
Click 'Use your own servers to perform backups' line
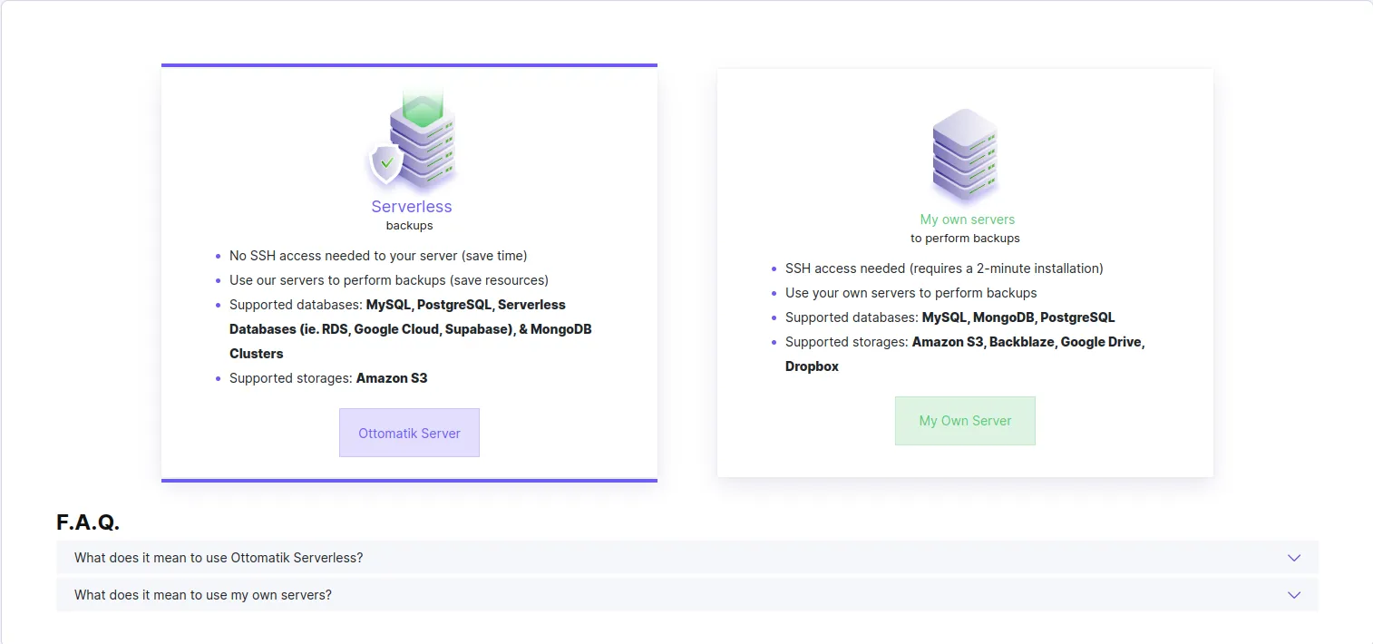[x=910, y=293]
